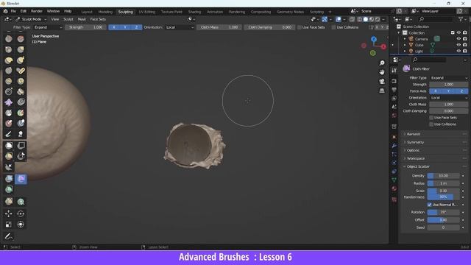Expand Camera item in outliner
This screenshot has width=471, height=265.
tap(405, 39)
